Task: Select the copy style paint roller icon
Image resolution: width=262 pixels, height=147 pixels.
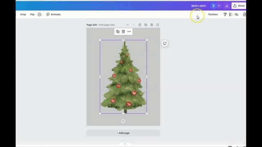Action: click(225, 15)
